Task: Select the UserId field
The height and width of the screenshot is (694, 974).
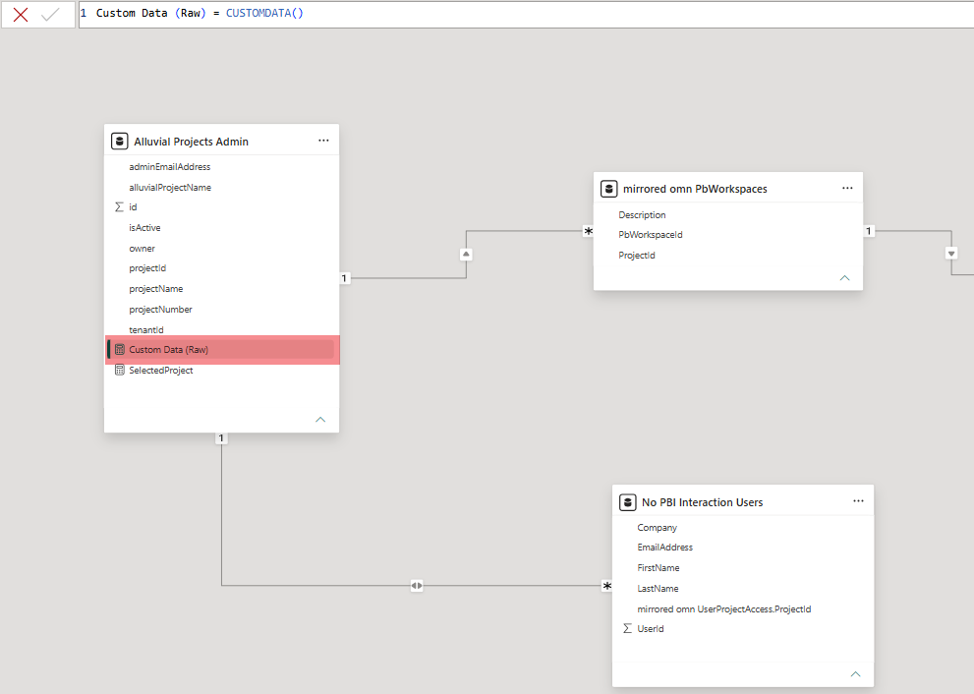Action: (651, 629)
